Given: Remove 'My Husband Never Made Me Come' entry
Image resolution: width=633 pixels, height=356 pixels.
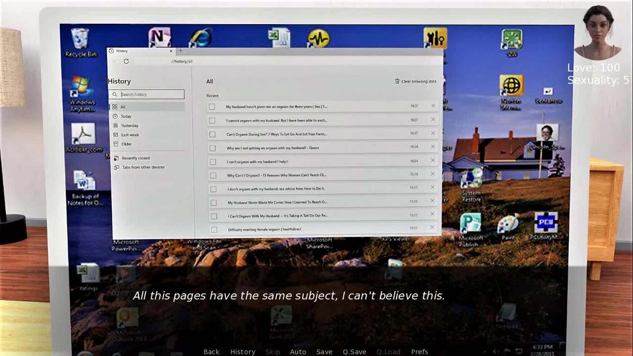Looking at the screenshot, I should click(x=432, y=201).
